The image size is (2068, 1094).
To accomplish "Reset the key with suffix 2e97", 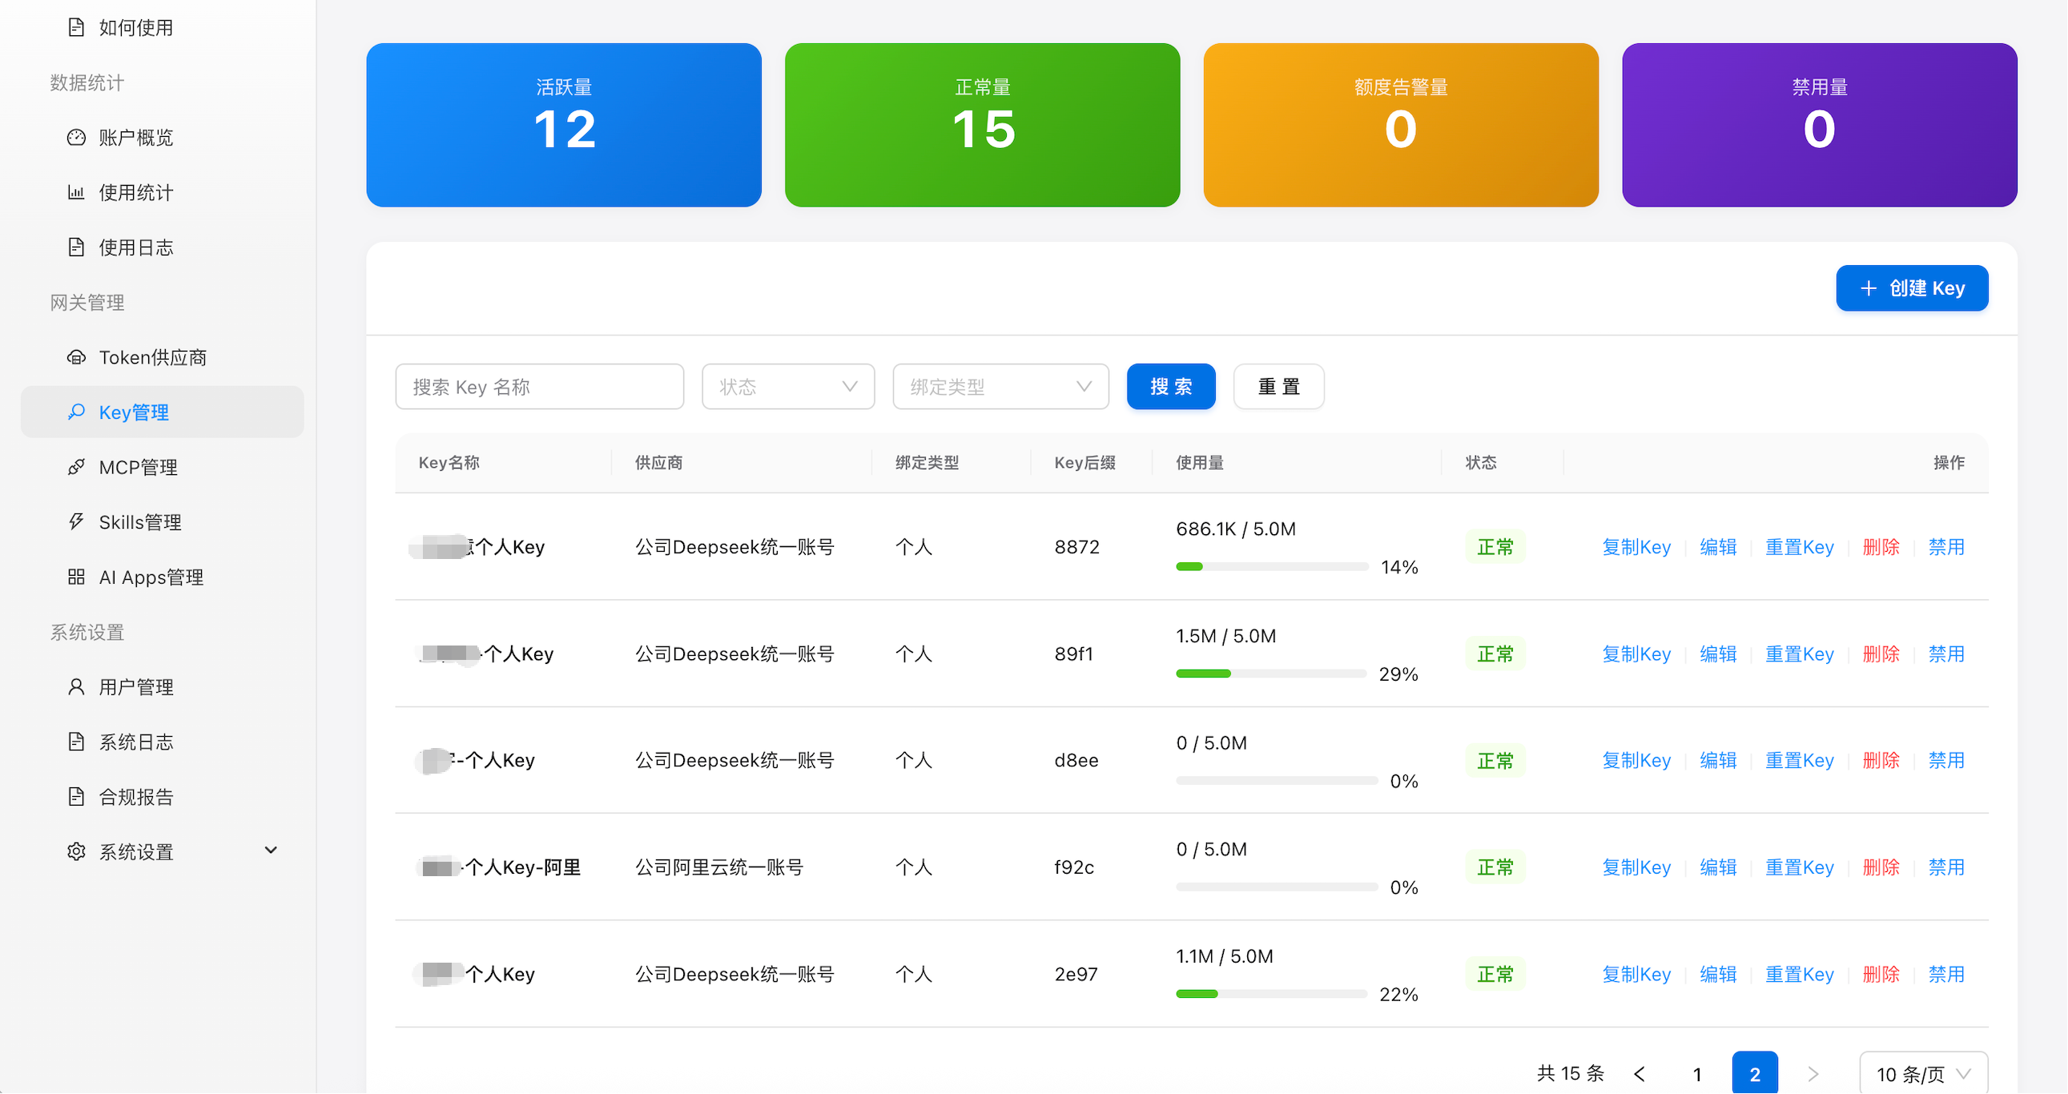I will [1799, 975].
